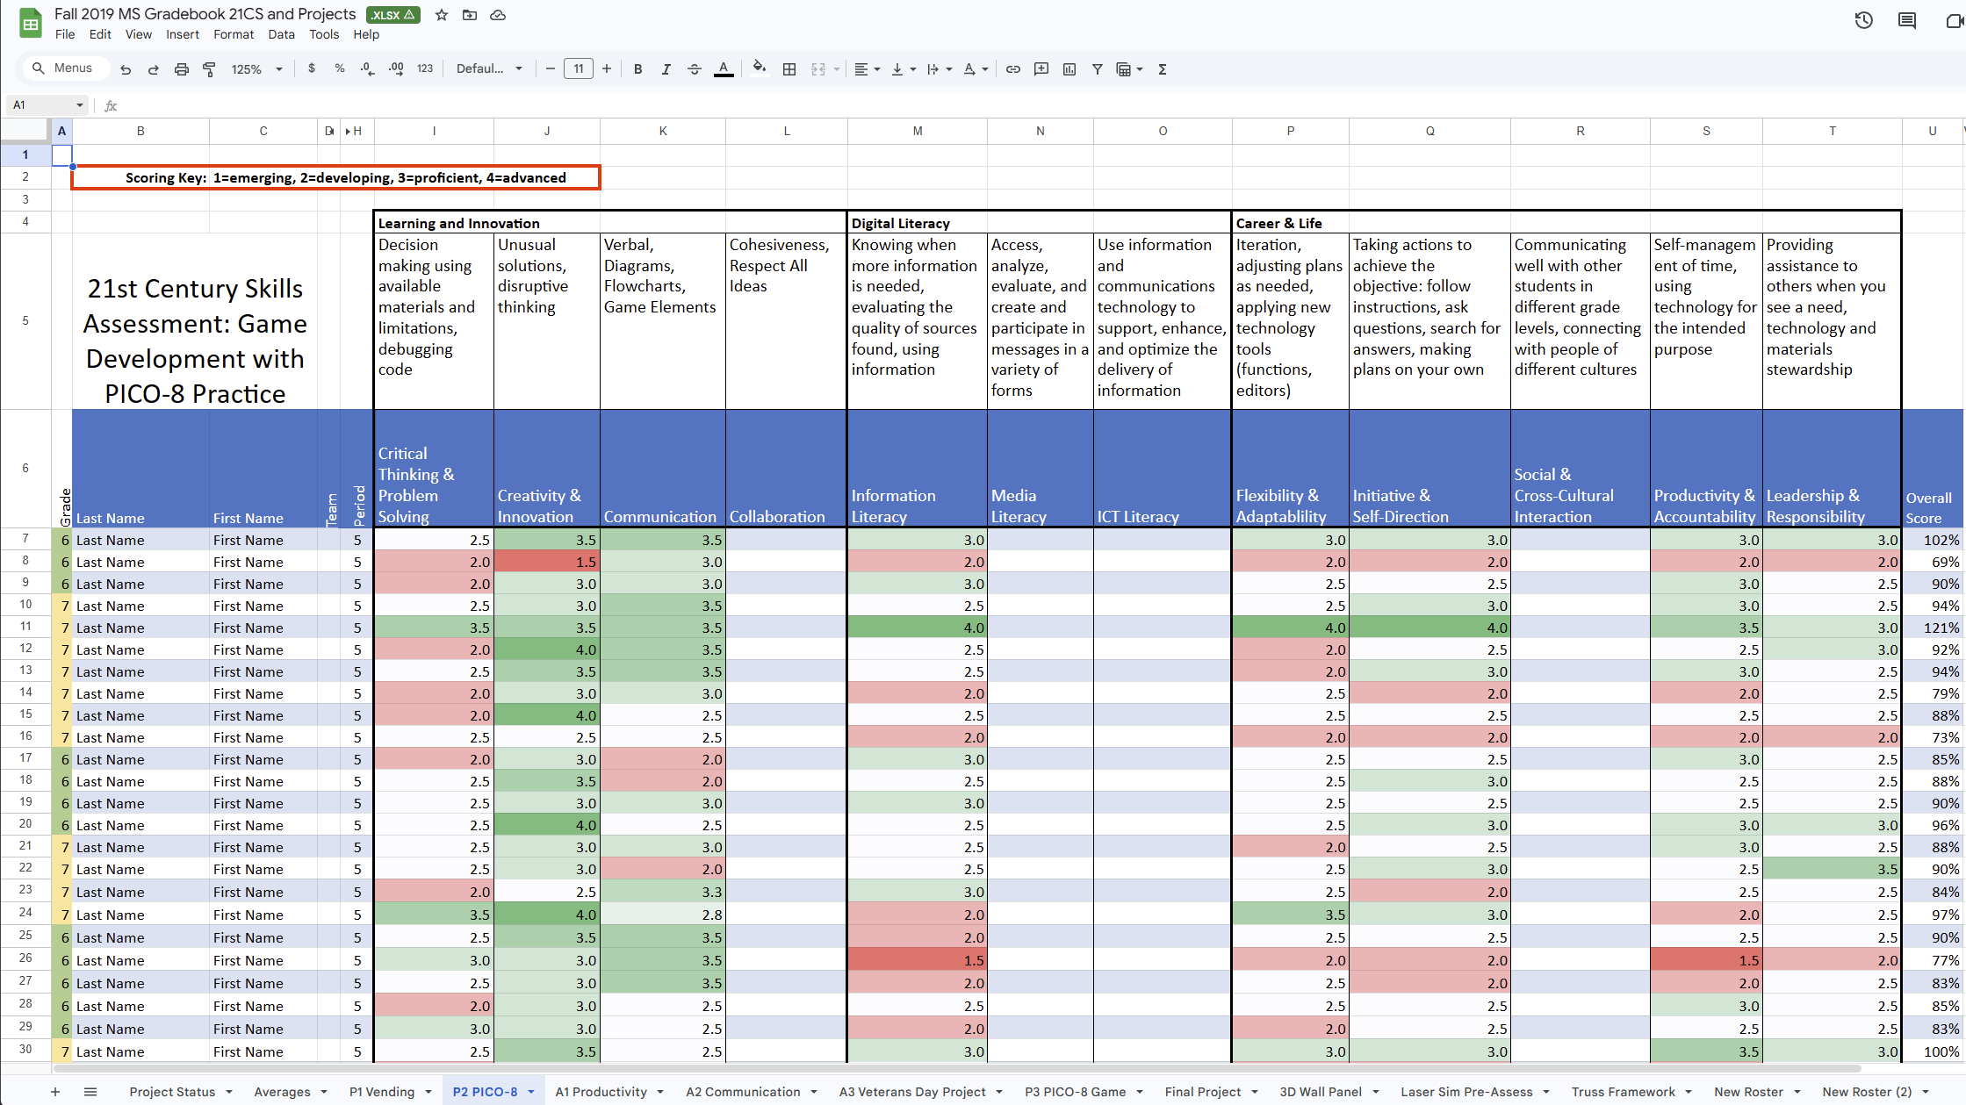Toggle italic formatting
This screenshot has width=1966, height=1105.
coord(666,68)
